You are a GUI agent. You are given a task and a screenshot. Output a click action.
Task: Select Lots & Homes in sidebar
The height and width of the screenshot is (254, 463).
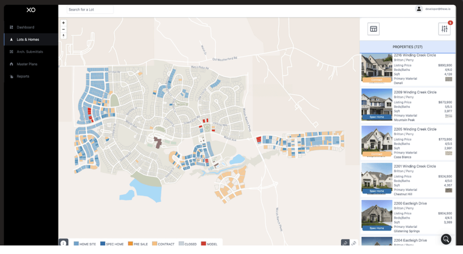click(31, 39)
